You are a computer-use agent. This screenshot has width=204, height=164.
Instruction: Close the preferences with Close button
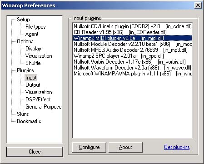click(35, 152)
